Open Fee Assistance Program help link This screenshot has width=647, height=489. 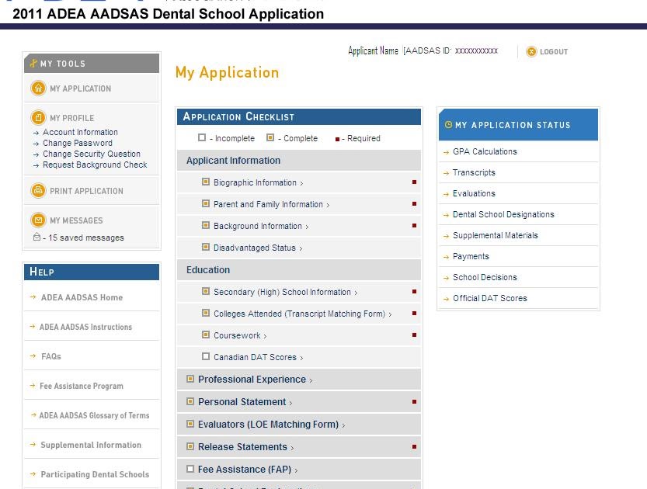pyautogui.click(x=82, y=386)
